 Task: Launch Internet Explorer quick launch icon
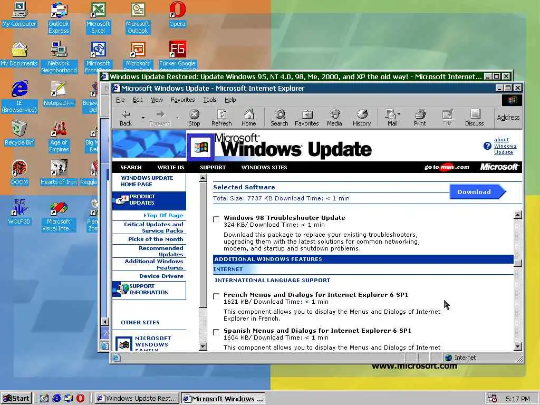click(56, 399)
